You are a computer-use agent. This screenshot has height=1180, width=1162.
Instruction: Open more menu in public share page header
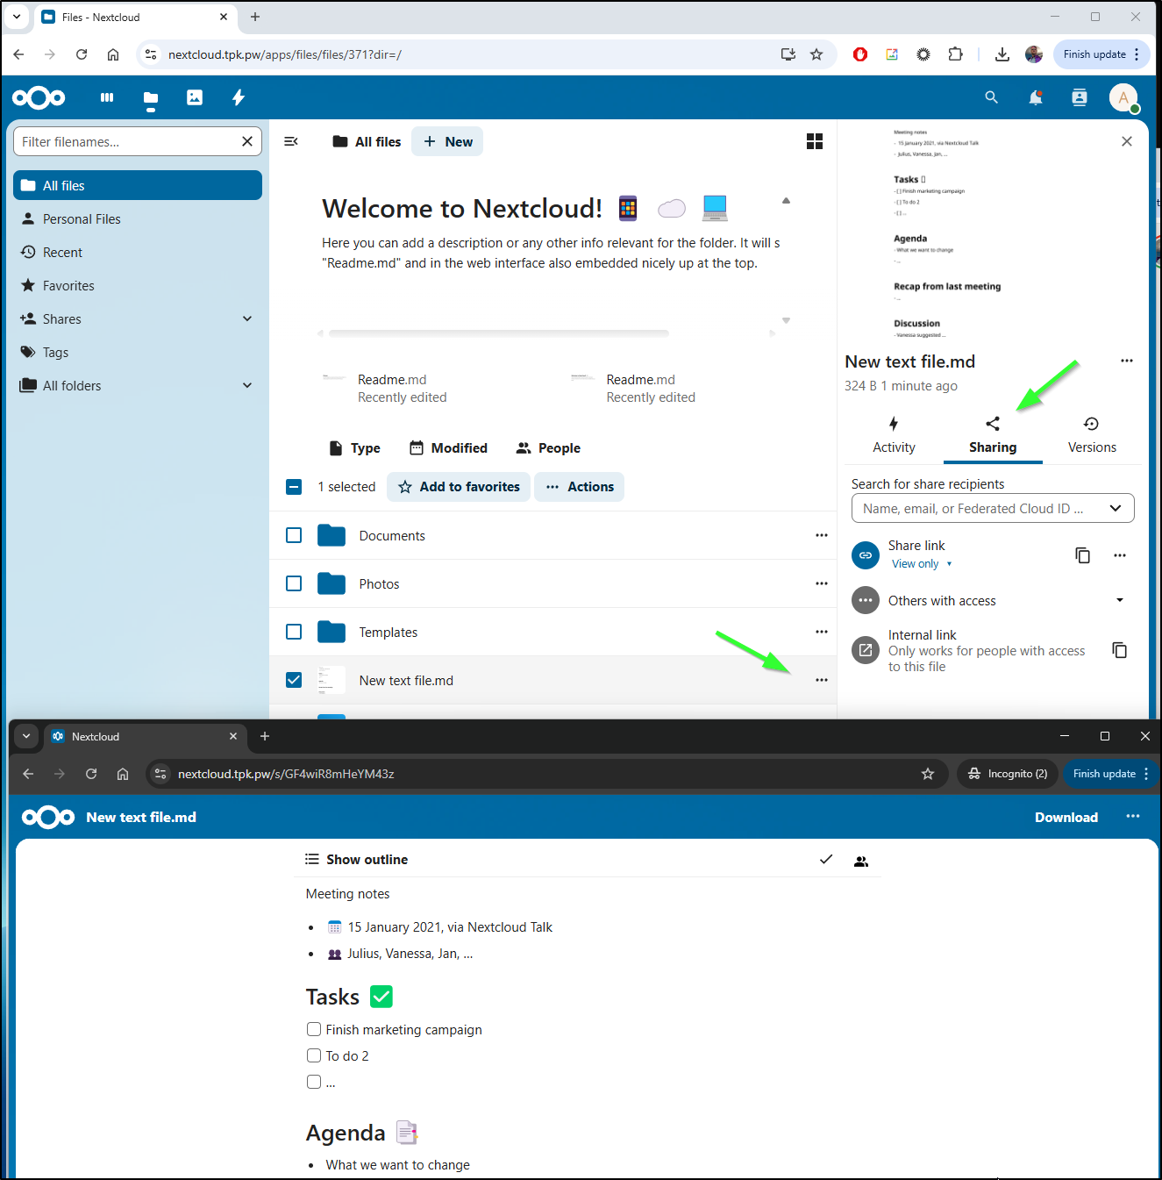click(x=1133, y=817)
